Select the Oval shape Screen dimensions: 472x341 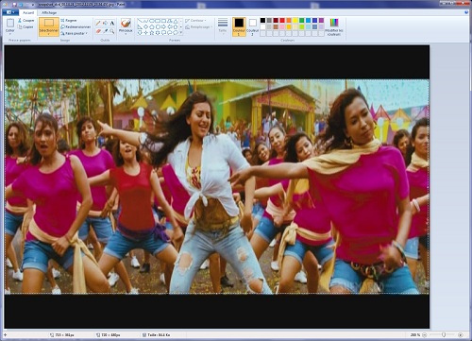click(152, 21)
